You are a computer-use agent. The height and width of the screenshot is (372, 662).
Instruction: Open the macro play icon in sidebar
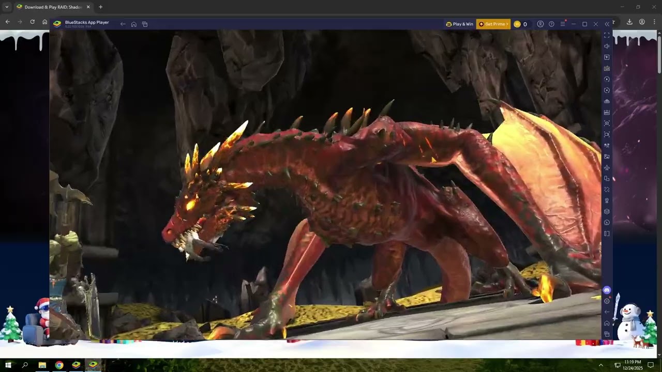coord(607,79)
